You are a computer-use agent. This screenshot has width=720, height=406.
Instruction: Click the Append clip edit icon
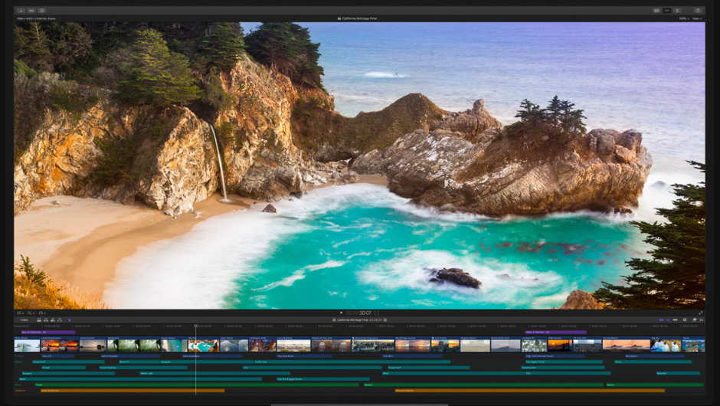(x=53, y=319)
